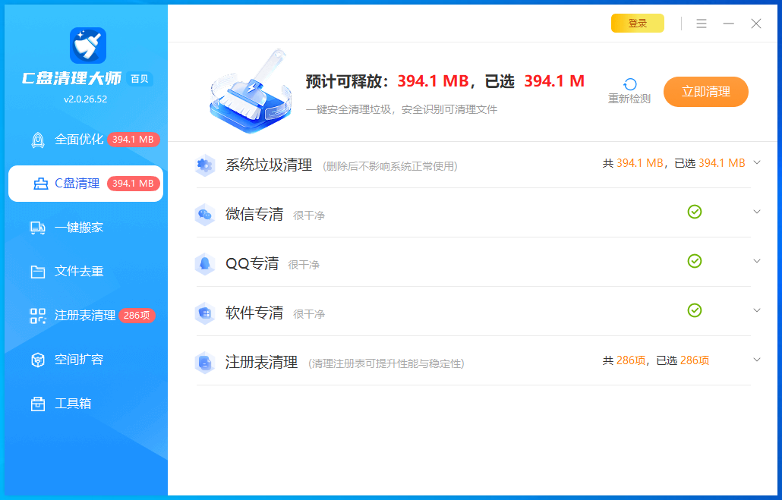Click the truck icon for 一键搬家
Viewport: 782px width, 500px height.
(38, 228)
